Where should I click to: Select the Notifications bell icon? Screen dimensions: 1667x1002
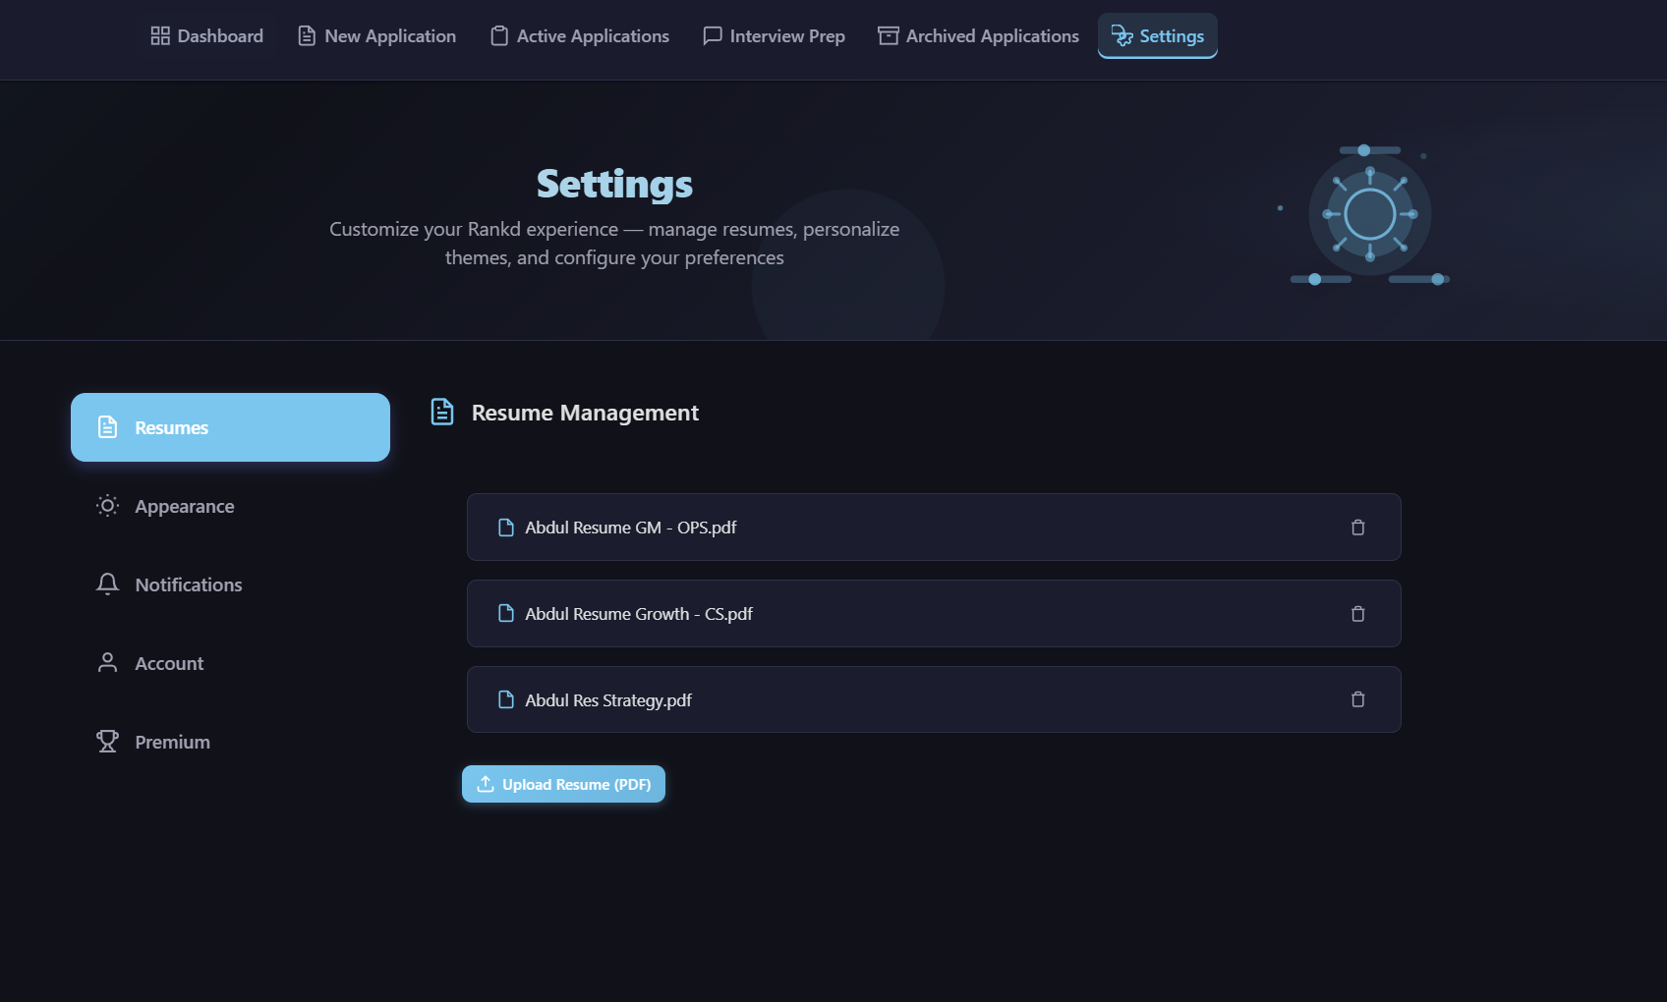(x=107, y=584)
